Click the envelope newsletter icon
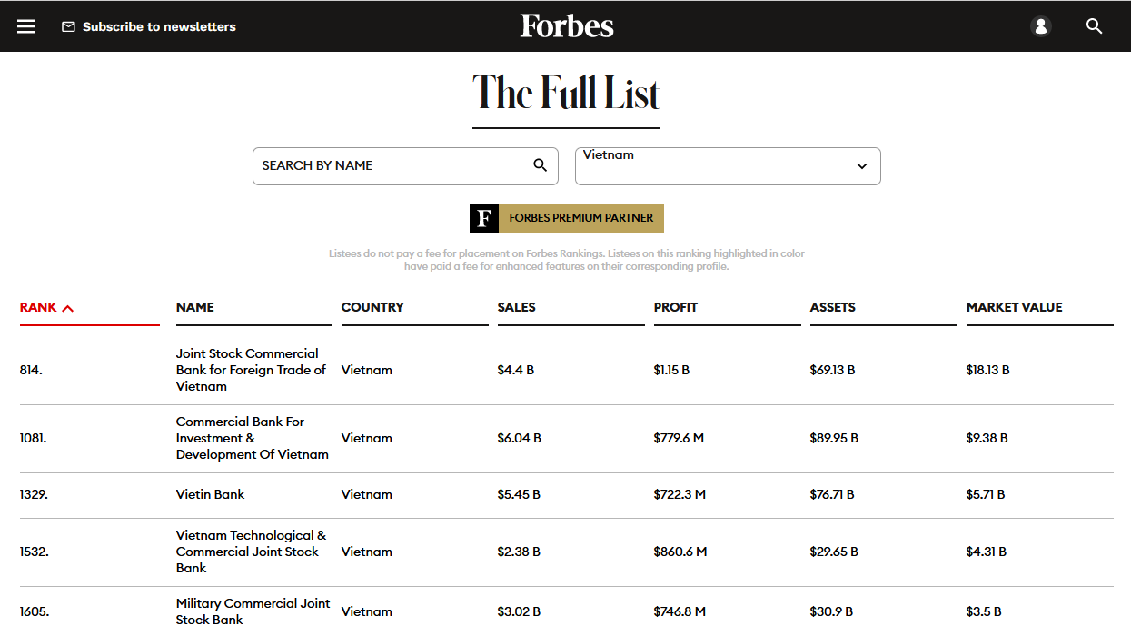Viewport: 1131px width, 636px height. point(68,27)
